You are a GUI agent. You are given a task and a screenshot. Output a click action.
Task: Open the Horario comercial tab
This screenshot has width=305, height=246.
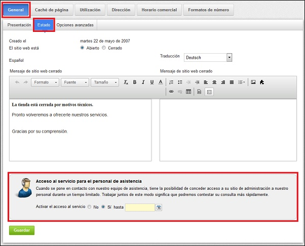pos(159,10)
